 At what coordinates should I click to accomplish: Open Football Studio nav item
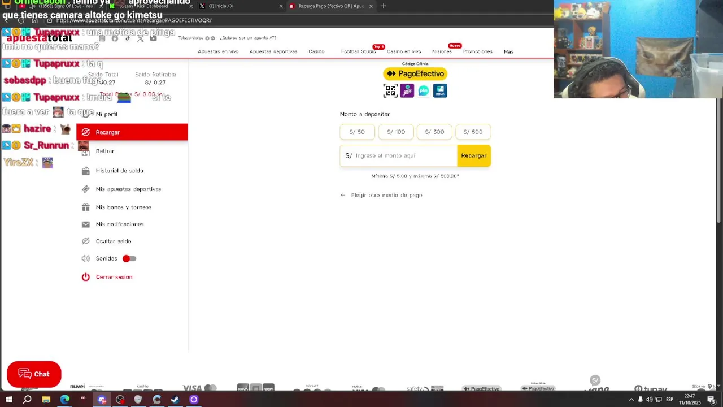(358, 51)
